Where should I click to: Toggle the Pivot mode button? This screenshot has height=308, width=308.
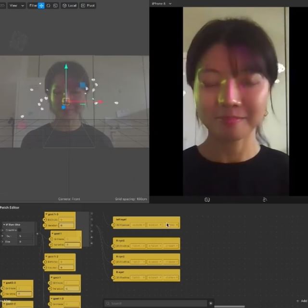click(x=88, y=6)
